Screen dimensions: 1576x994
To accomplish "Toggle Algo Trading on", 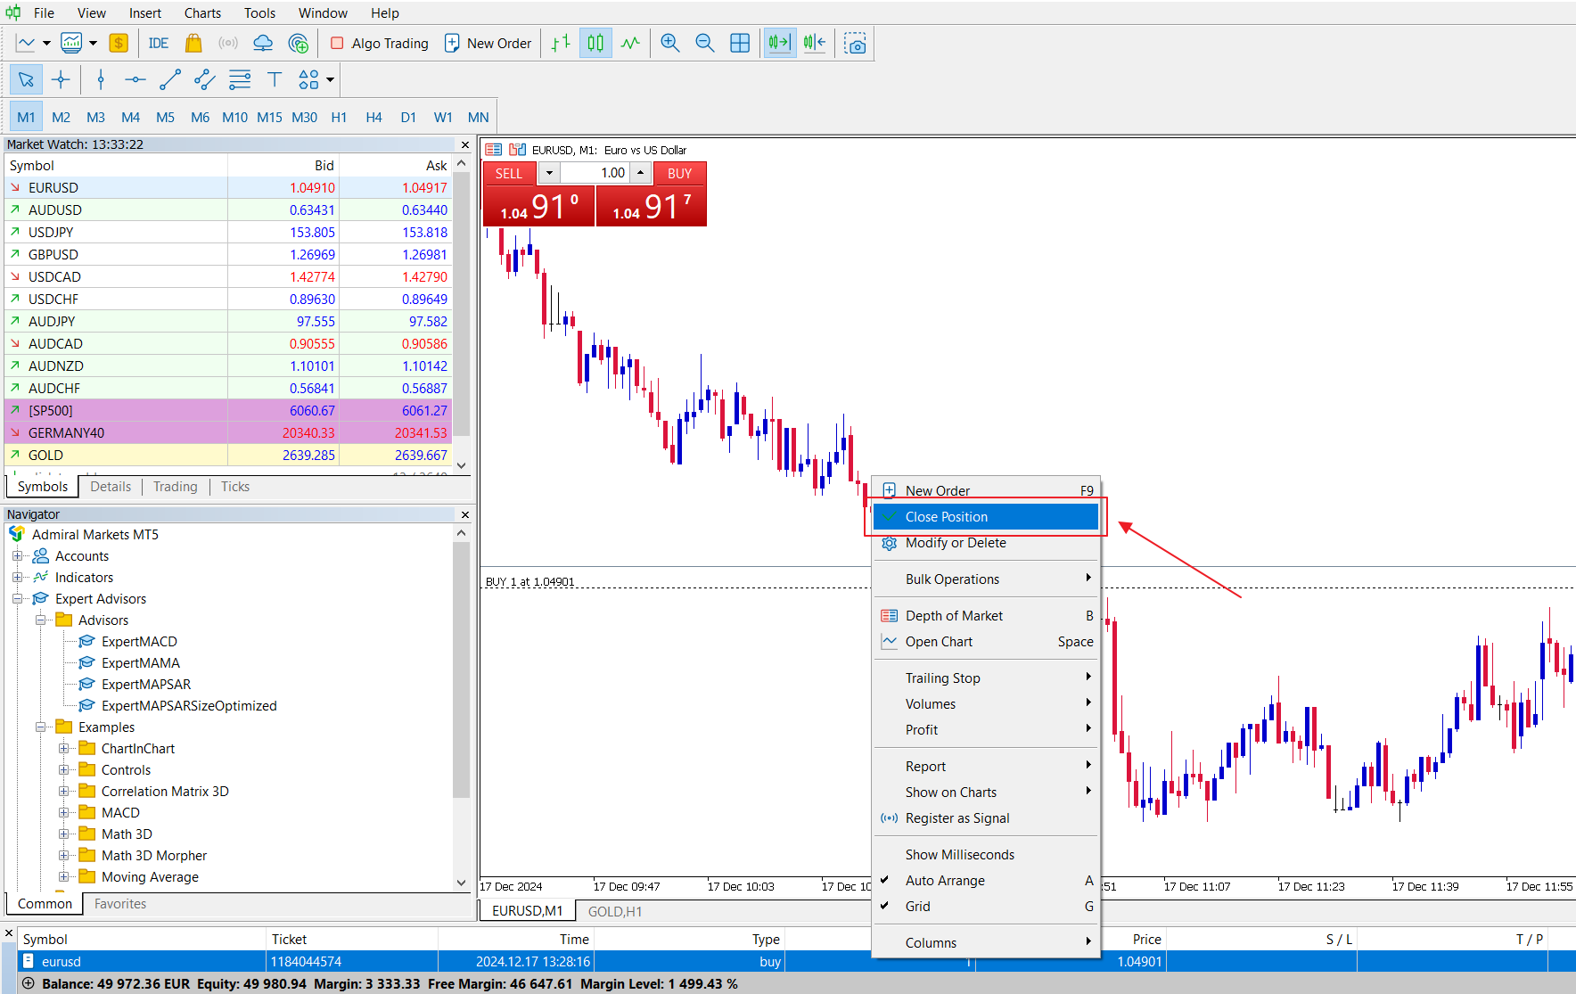I will tap(380, 43).
